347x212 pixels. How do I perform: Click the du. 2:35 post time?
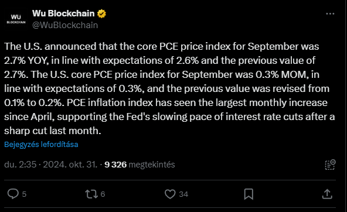20,165
